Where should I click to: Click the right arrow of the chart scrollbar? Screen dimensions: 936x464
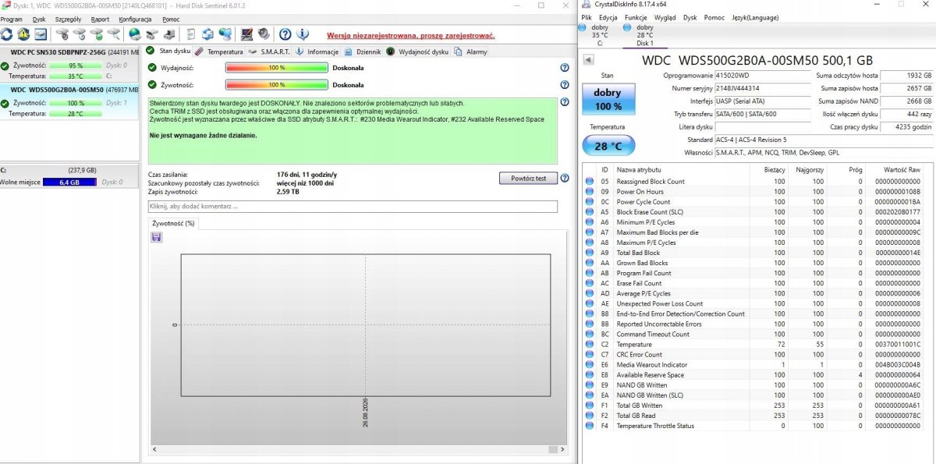(x=562, y=450)
